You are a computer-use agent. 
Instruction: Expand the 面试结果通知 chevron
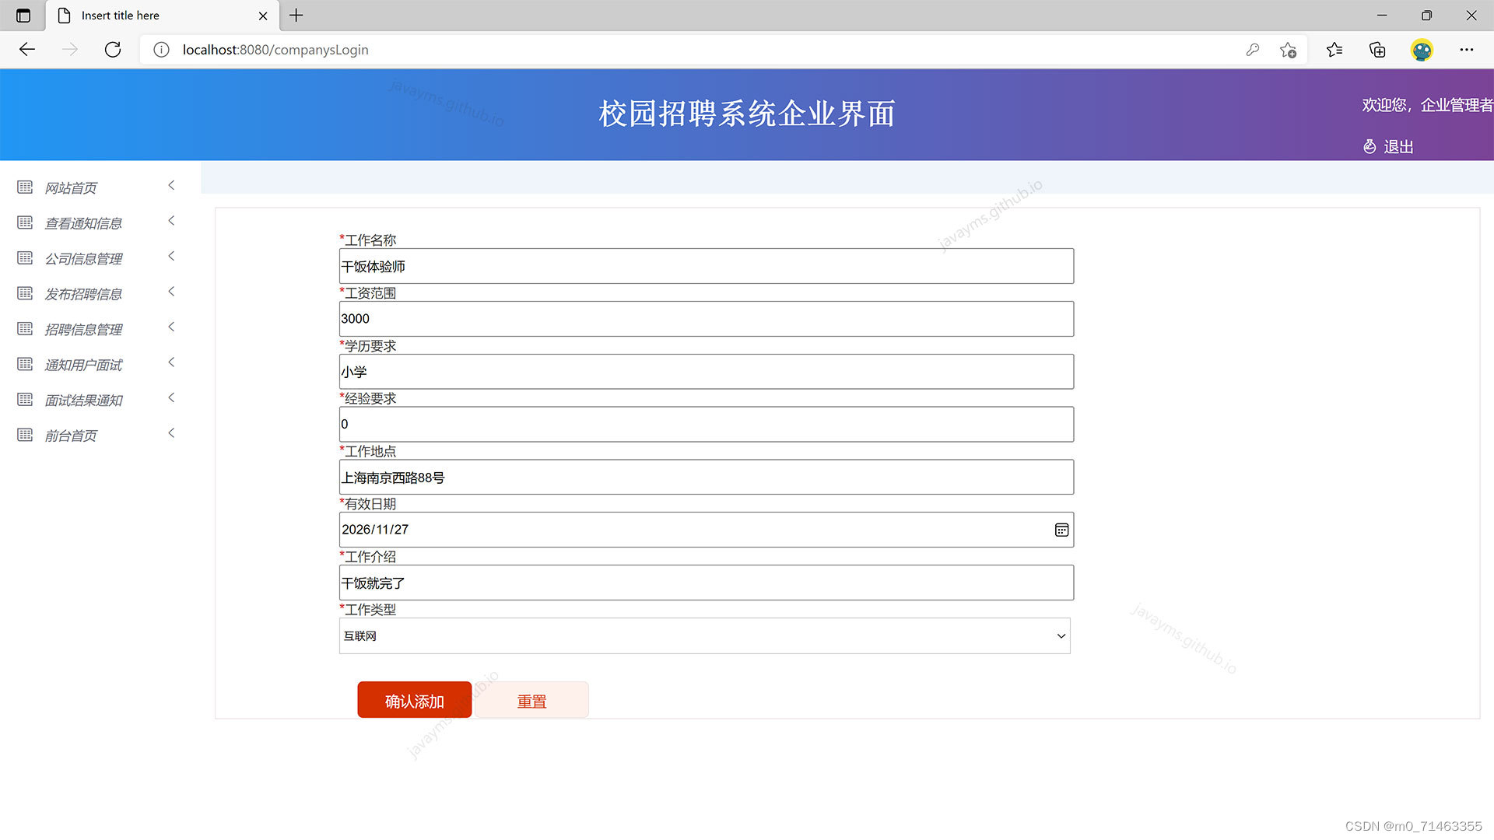(171, 398)
